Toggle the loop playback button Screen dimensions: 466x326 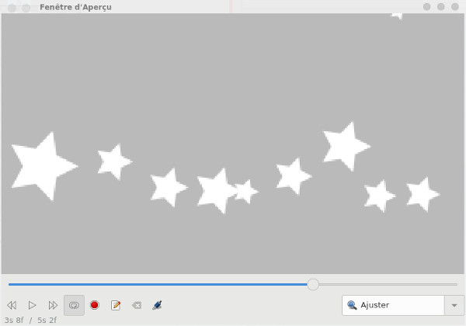74,305
